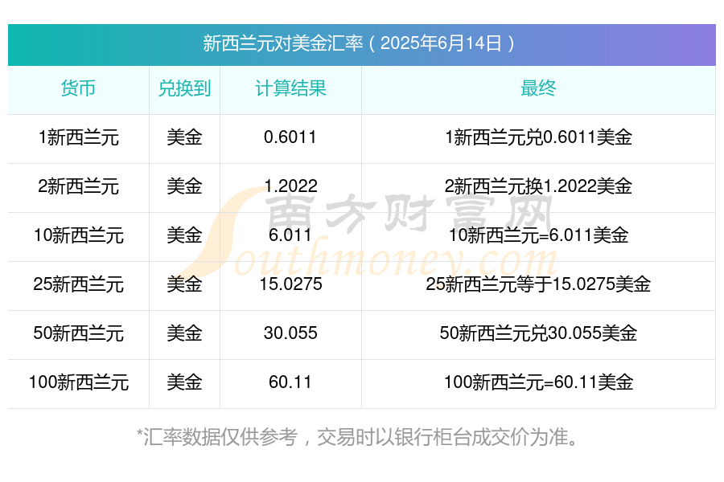
Task: Select the cell 2新西兰元
Action: coord(79,186)
